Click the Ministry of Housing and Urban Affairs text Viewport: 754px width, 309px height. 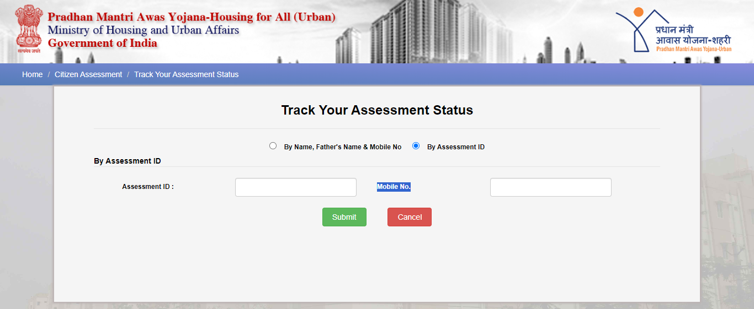144,30
